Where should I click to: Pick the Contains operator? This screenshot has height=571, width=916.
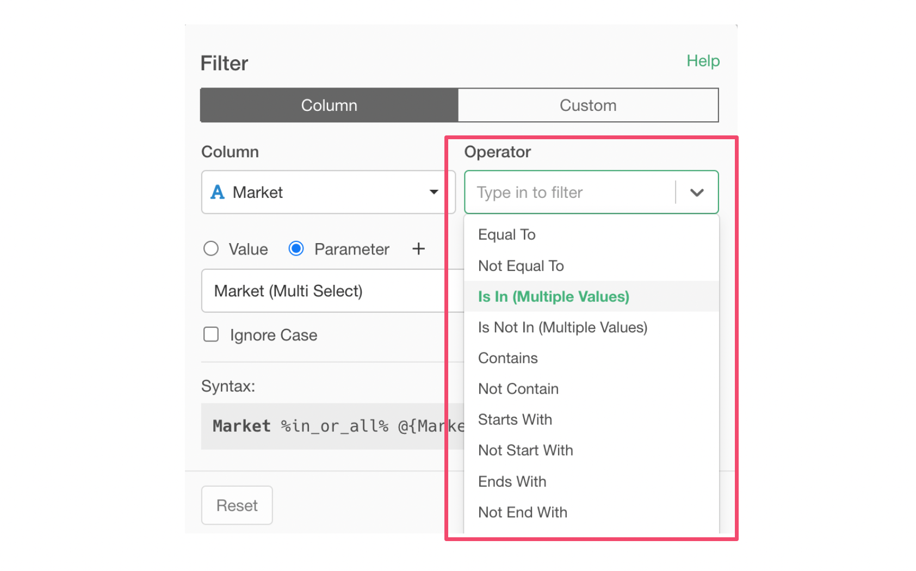507,358
